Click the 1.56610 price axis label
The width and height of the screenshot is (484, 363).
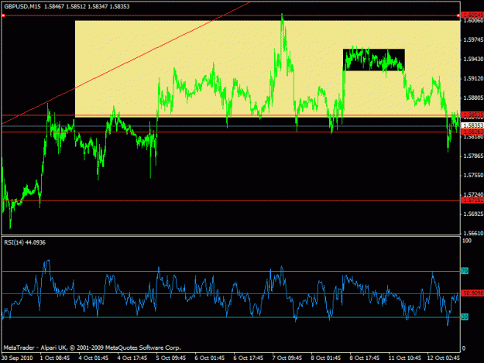point(473,233)
